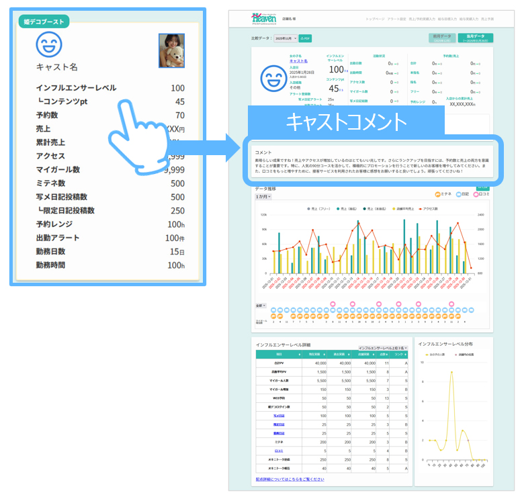The height and width of the screenshot is (499, 522).
Task: Expand the 1か月 period dropdown
Action: (263, 197)
